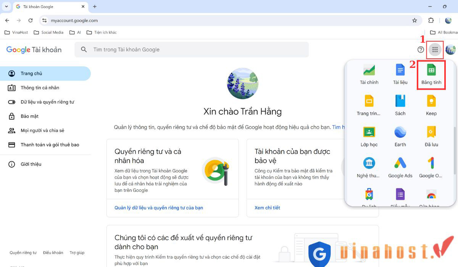Go to Bảo mật section
This screenshot has width=458, height=267.
coord(45,116)
